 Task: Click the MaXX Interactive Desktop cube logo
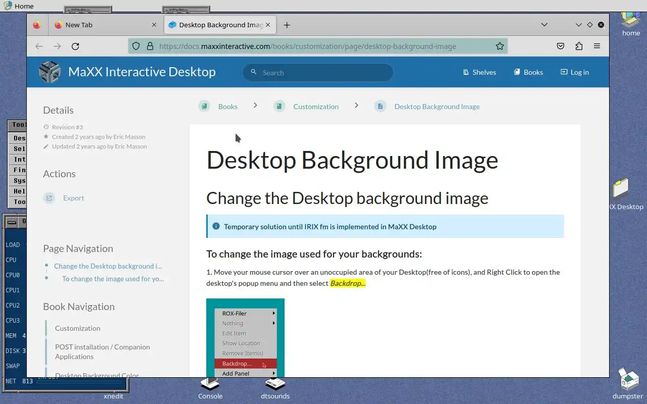point(50,72)
